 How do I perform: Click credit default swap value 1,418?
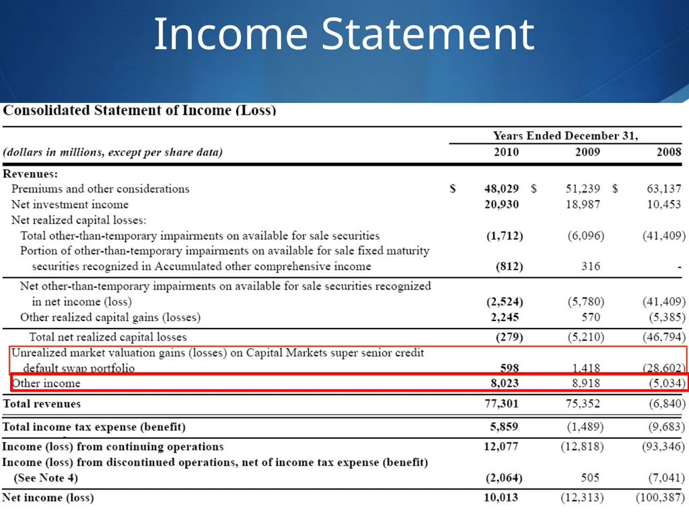coord(586,368)
